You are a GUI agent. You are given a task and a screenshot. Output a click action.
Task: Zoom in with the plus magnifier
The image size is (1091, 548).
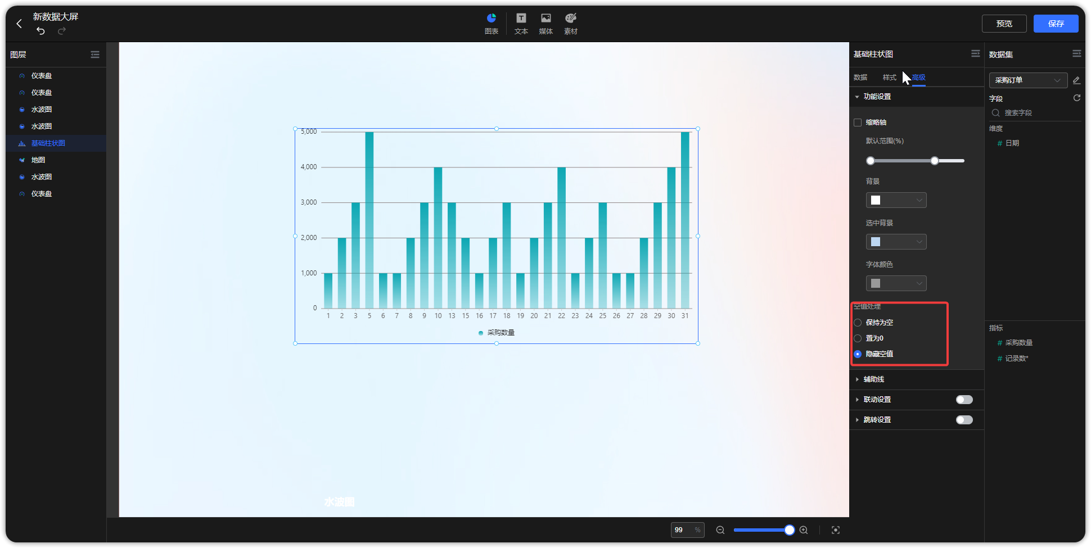pos(804,530)
